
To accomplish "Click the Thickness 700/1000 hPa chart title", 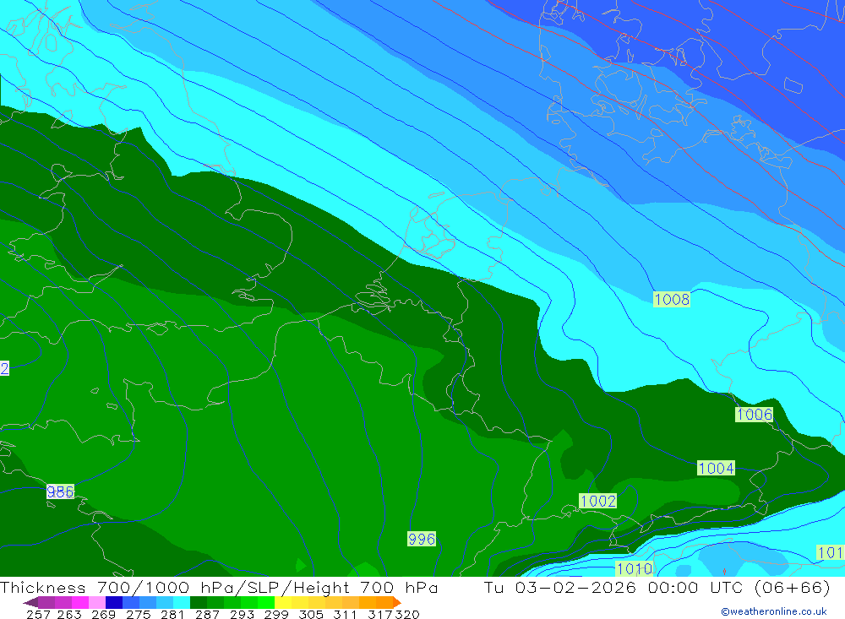I will 219,587.
